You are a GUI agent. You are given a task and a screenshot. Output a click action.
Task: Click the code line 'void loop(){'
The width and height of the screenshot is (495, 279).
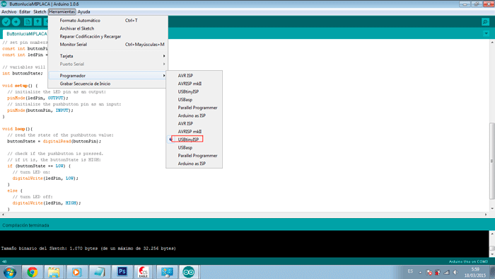click(x=18, y=129)
